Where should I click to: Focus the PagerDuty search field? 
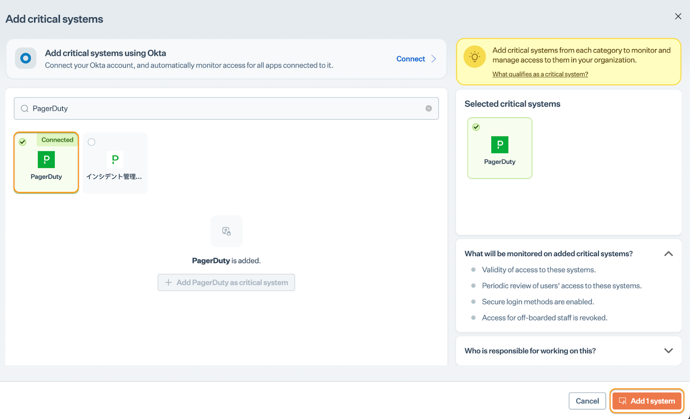(226, 109)
